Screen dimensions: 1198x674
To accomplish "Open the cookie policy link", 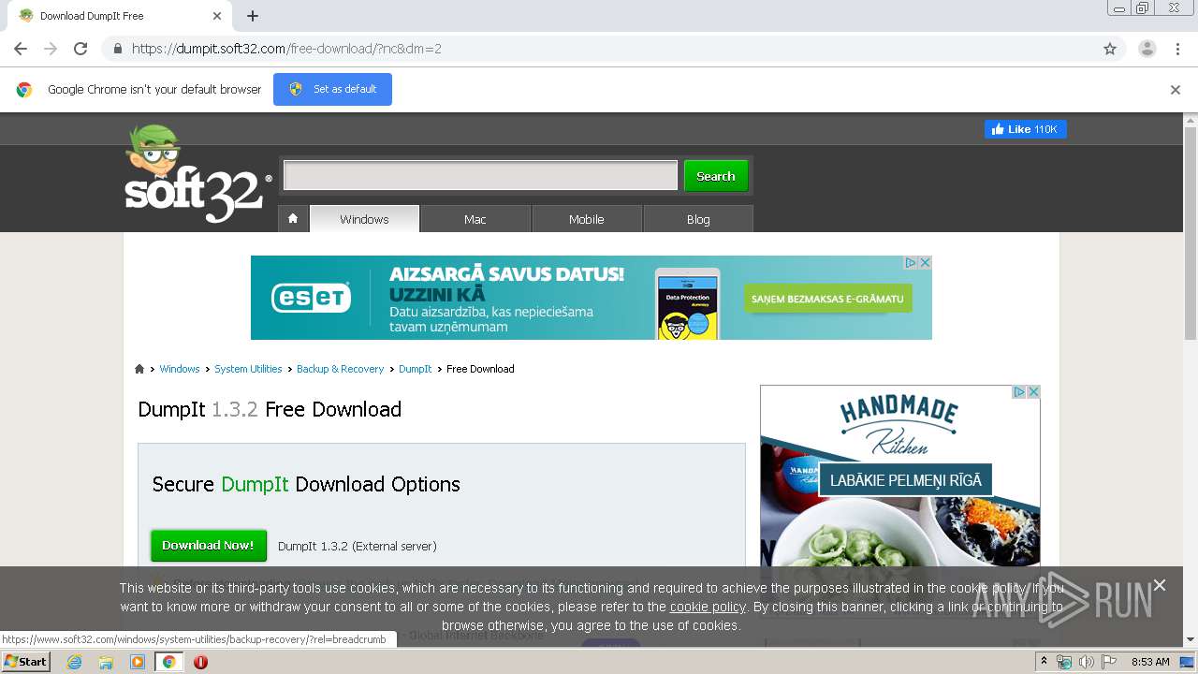I will pyautogui.click(x=708, y=607).
